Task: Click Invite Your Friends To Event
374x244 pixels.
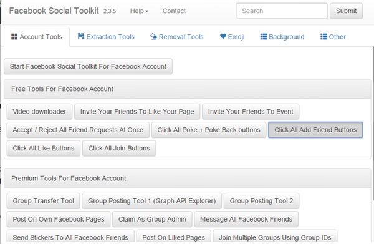Action: point(251,112)
